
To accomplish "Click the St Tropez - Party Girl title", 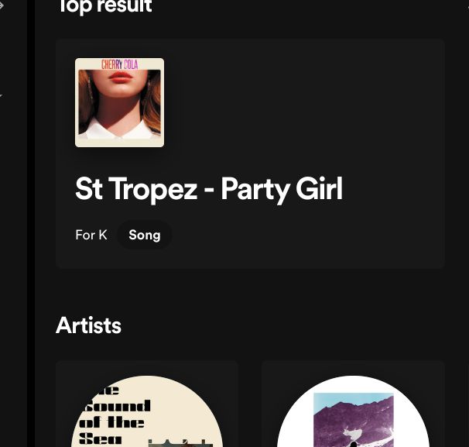I will [x=208, y=189].
